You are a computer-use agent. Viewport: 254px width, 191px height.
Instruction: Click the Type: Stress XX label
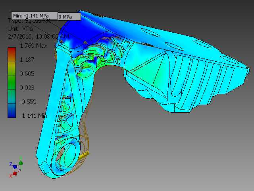(29, 21)
